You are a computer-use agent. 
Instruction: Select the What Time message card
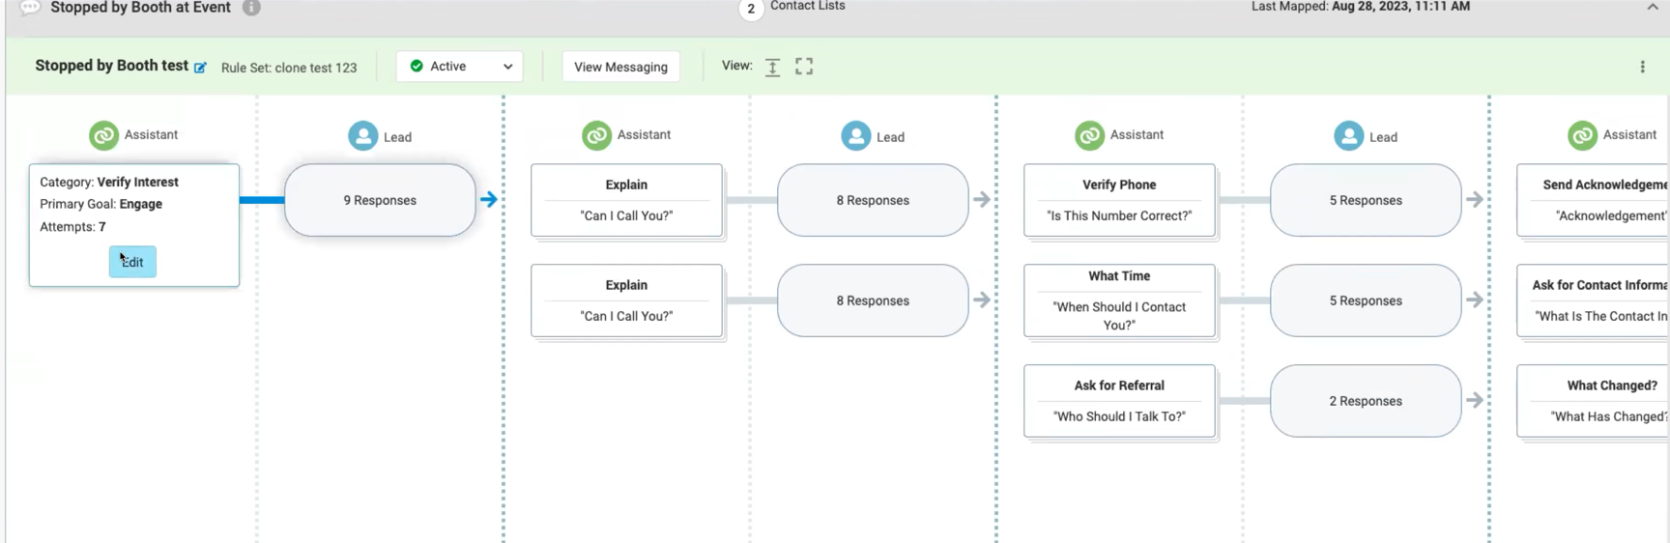[x=1119, y=300]
